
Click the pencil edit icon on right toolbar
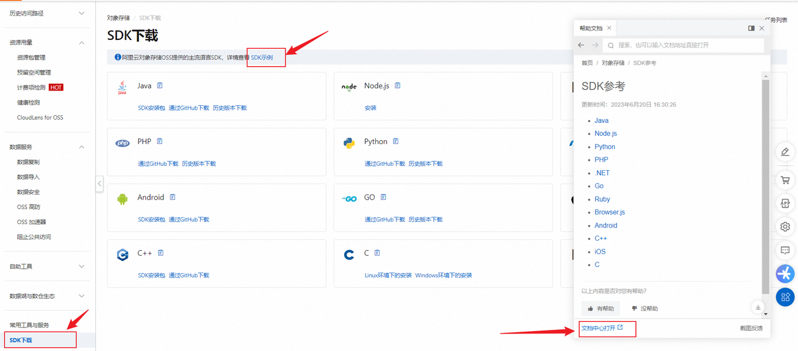pos(785,151)
